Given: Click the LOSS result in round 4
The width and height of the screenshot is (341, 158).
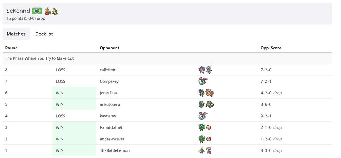Looking at the screenshot, I should 61,116.
